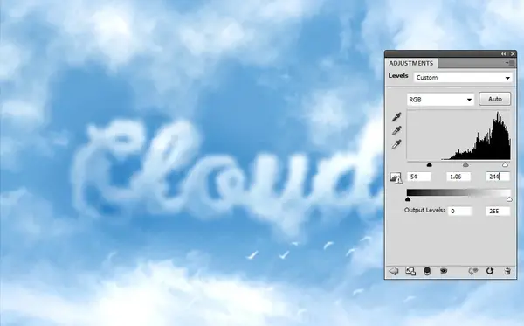This screenshot has height=326, width=524.
Task: Collapse the panel to icons
Action: tap(504, 54)
